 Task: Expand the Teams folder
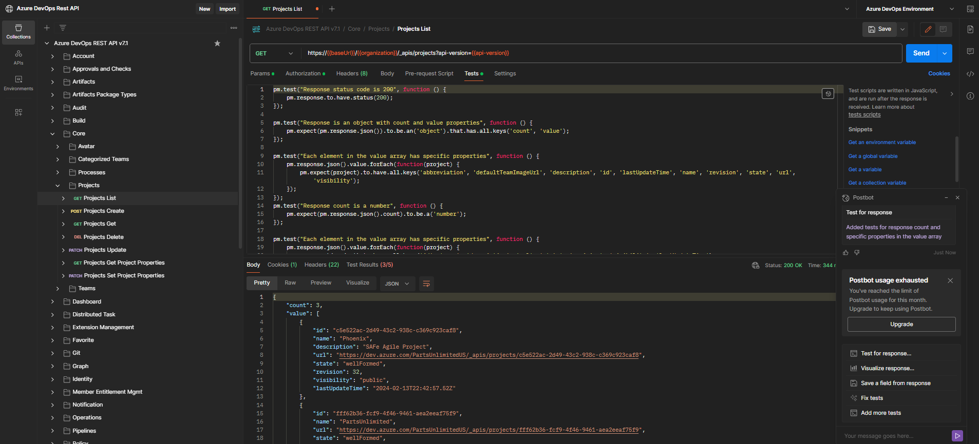(58, 289)
